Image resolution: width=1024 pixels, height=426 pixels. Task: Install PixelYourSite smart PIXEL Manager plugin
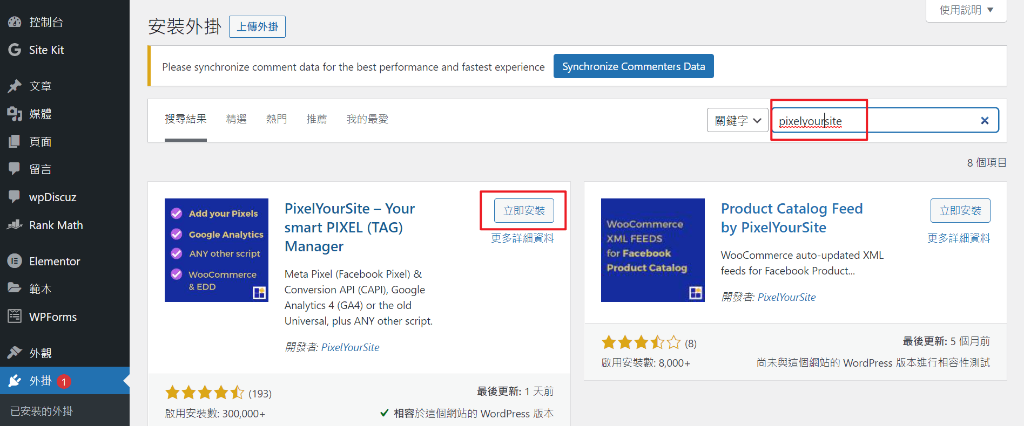524,211
